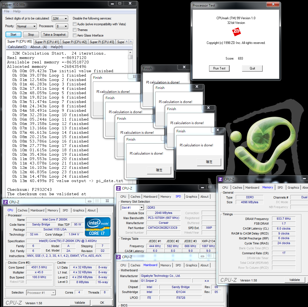Click the CPU-Z title icon in the CPU tab window
The width and height of the screenshot is (308, 307).
(5, 202)
